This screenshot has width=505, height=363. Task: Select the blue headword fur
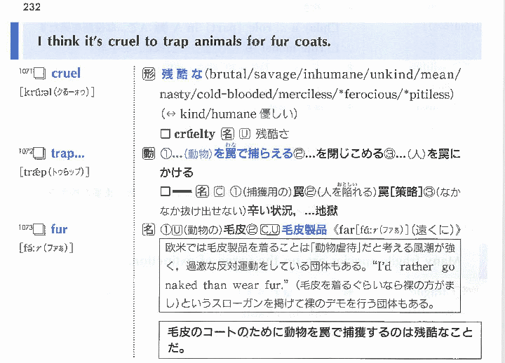pos(59,229)
